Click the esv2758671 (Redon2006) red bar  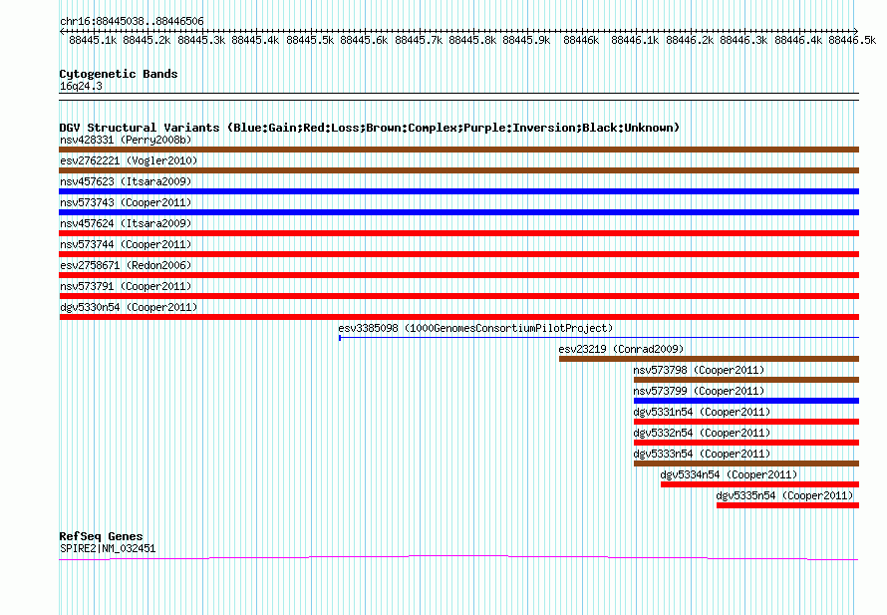tap(458, 275)
